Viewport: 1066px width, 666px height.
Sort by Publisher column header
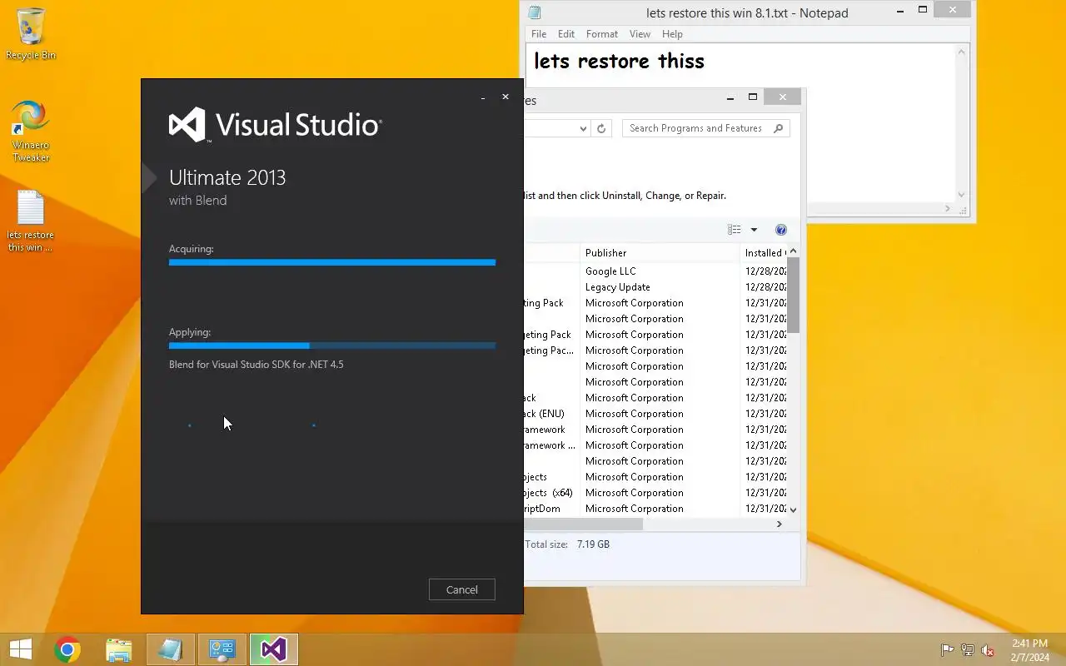660,252
